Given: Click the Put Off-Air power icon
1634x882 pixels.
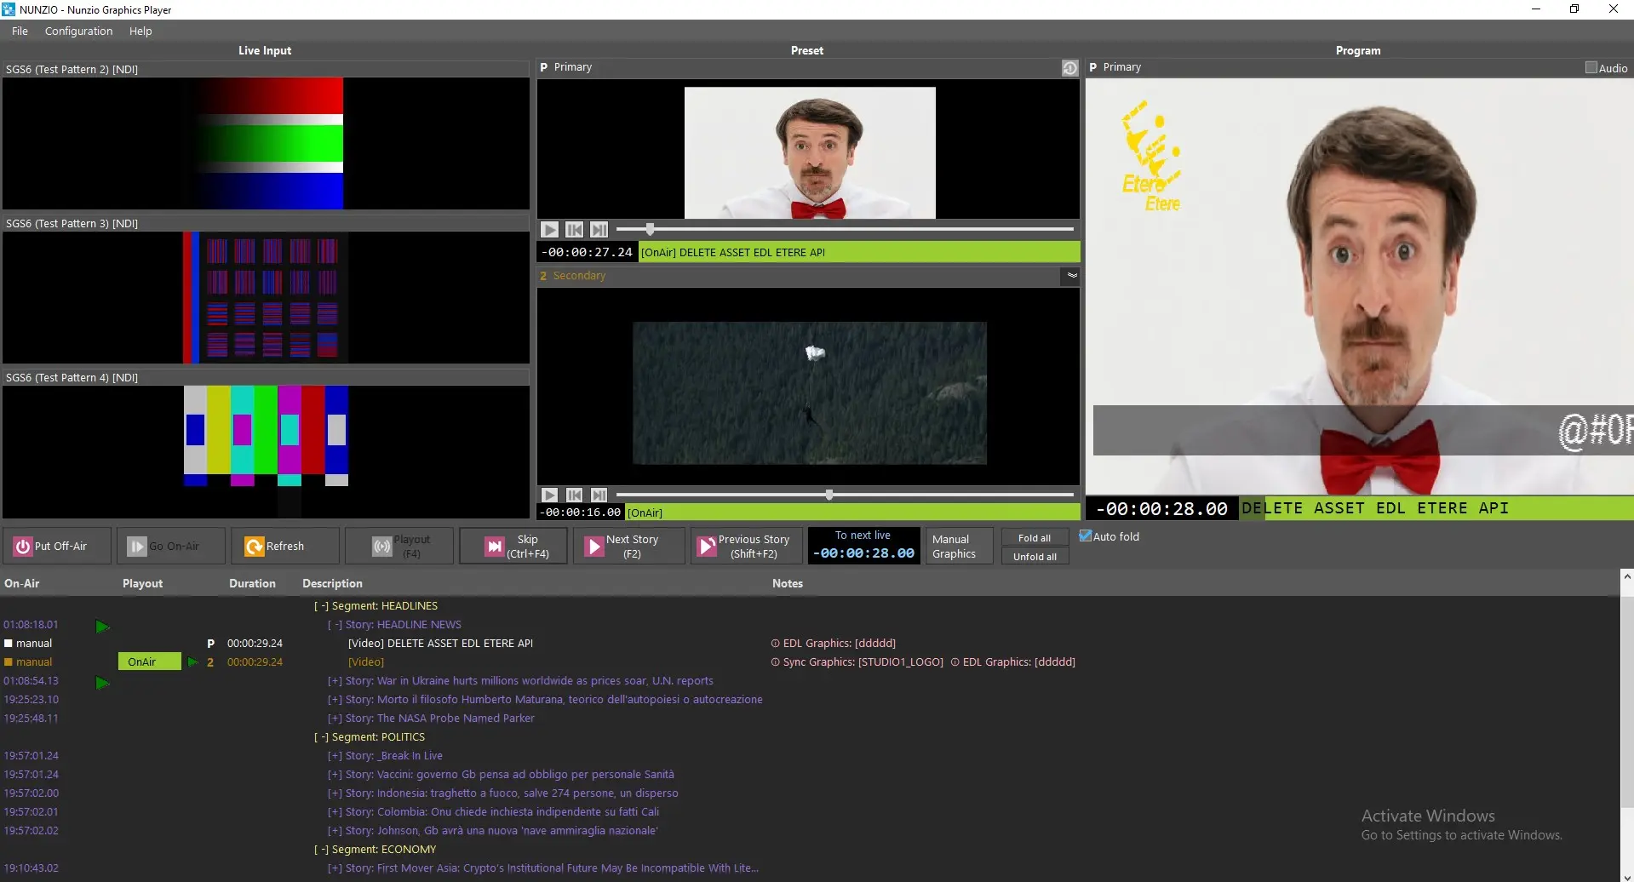Looking at the screenshot, I should (23, 547).
